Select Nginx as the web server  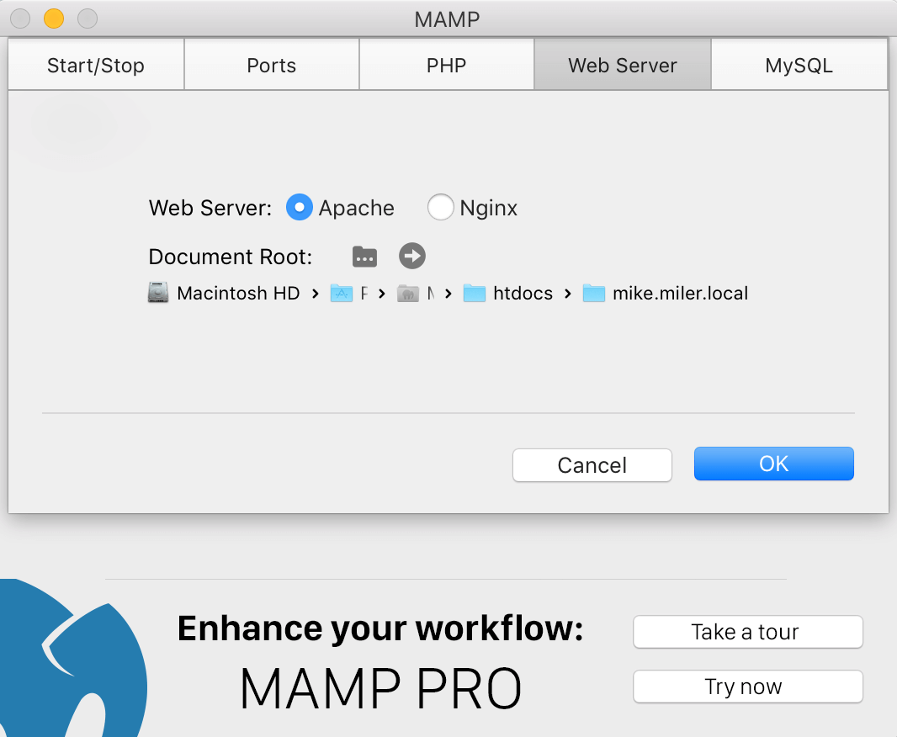click(x=441, y=208)
